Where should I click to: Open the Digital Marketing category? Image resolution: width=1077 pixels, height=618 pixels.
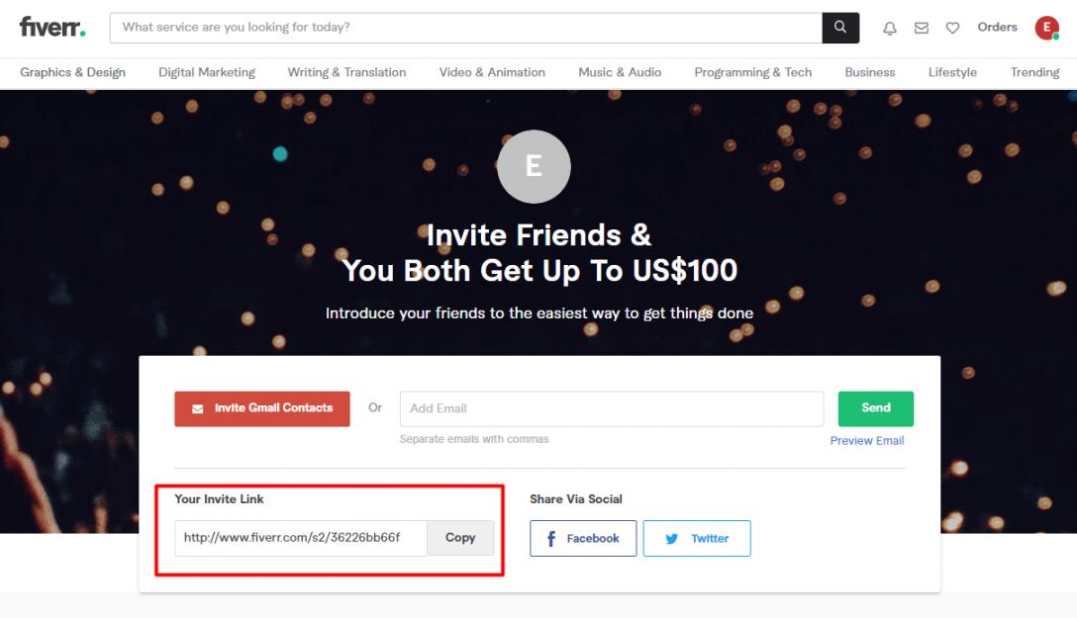tap(207, 72)
